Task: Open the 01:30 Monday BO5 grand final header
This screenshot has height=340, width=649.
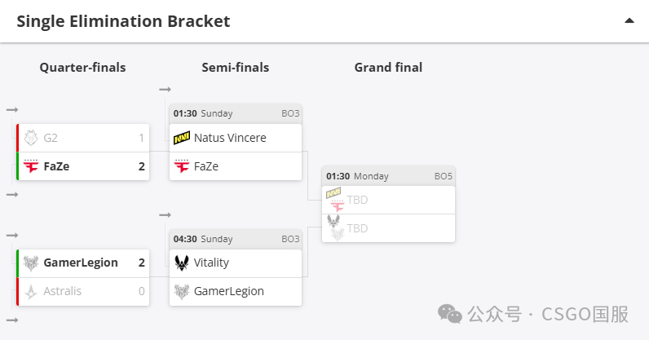Action: tap(388, 176)
